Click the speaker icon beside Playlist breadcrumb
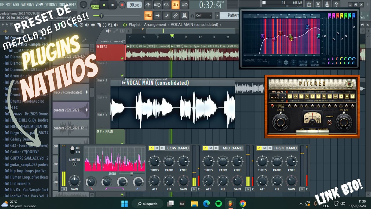The height and width of the screenshot is (209, 371). coord(125,25)
